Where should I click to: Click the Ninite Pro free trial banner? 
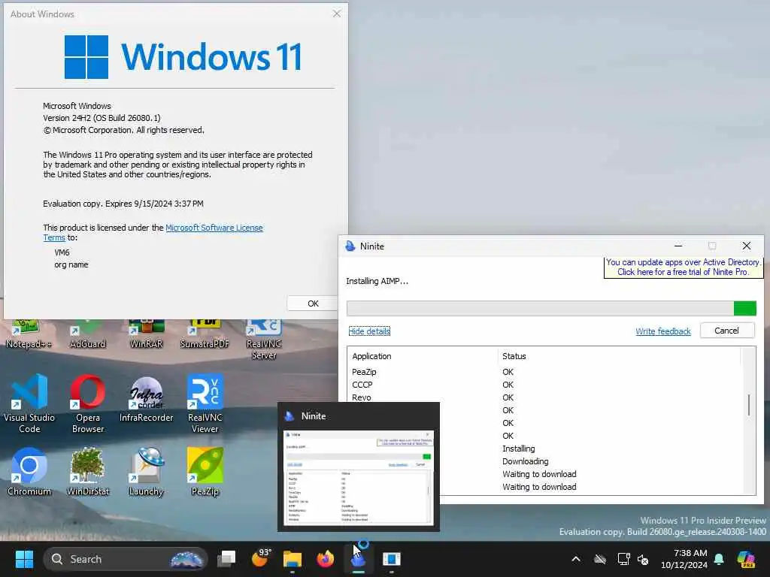coord(683,267)
